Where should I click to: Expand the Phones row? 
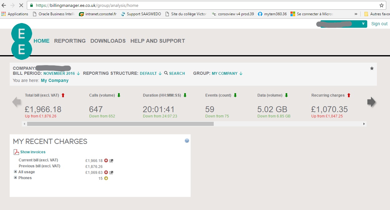pos(16,178)
